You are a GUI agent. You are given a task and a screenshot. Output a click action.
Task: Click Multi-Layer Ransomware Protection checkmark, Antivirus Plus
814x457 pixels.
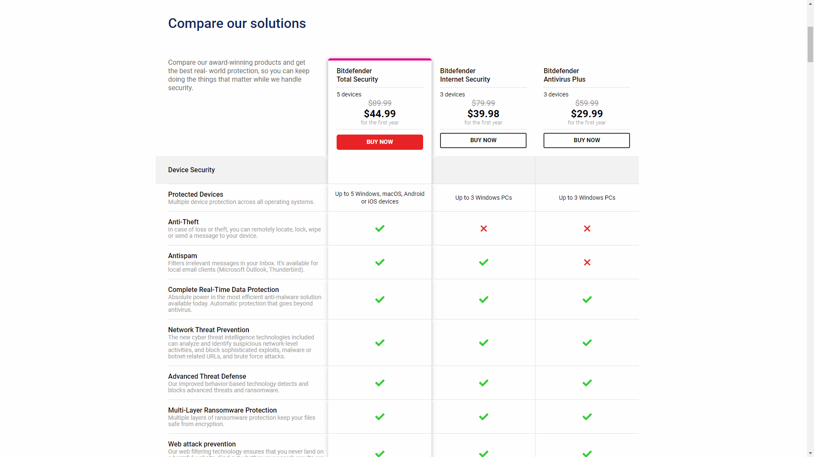tap(587, 417)
